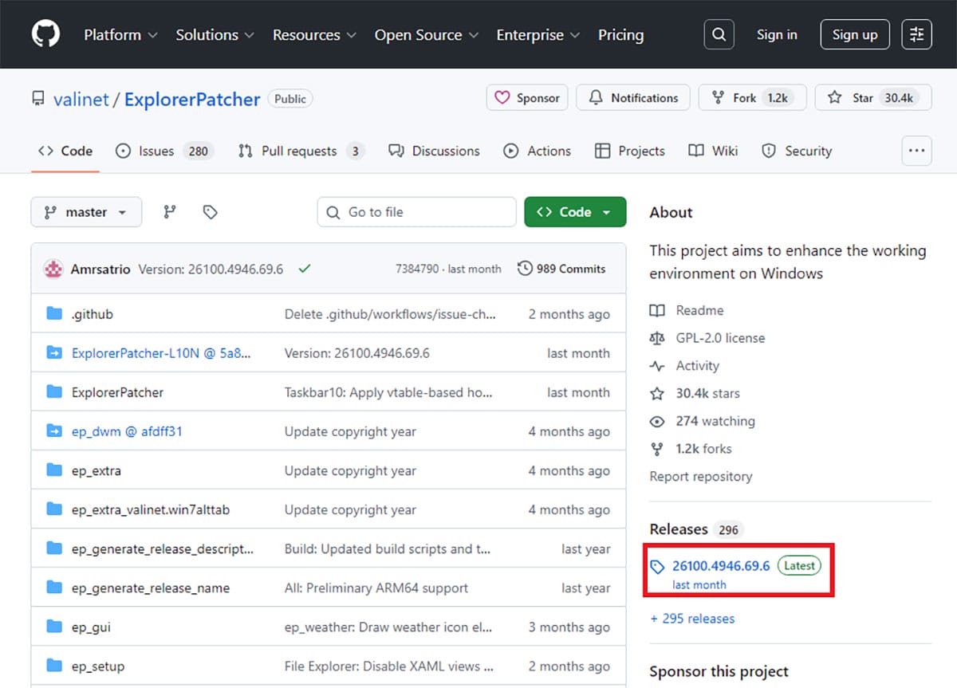Open the 26100.4946.69.6 latest release link
The height and width of the screenshot is (688, 957).
coord(720,566)
